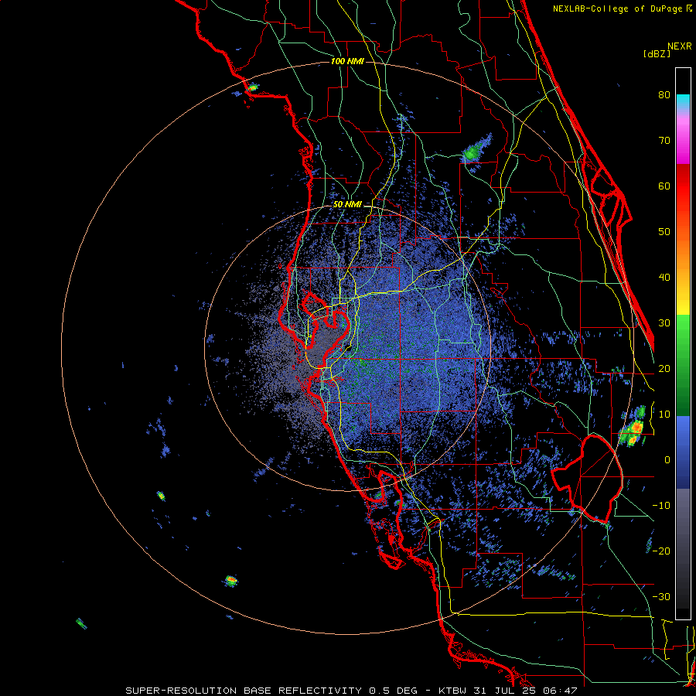This screenshot has width=696, height=696.
Task: Click the 20 value on dBZ scale
Action: coord(664,369)
